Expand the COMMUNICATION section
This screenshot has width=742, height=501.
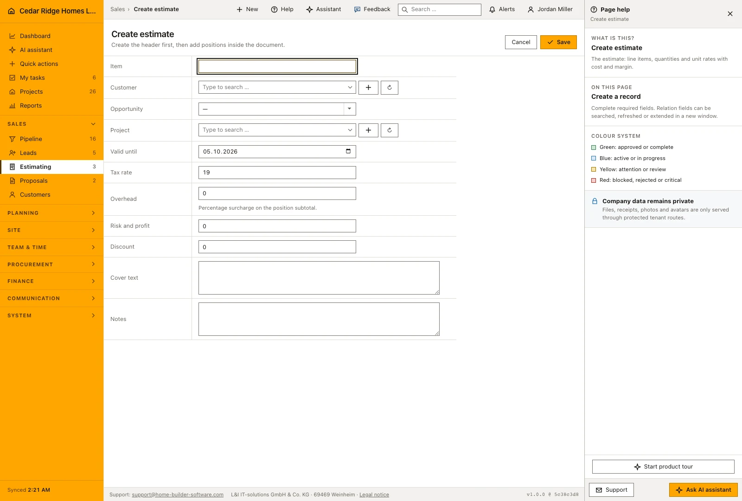[x=51, y=298]
